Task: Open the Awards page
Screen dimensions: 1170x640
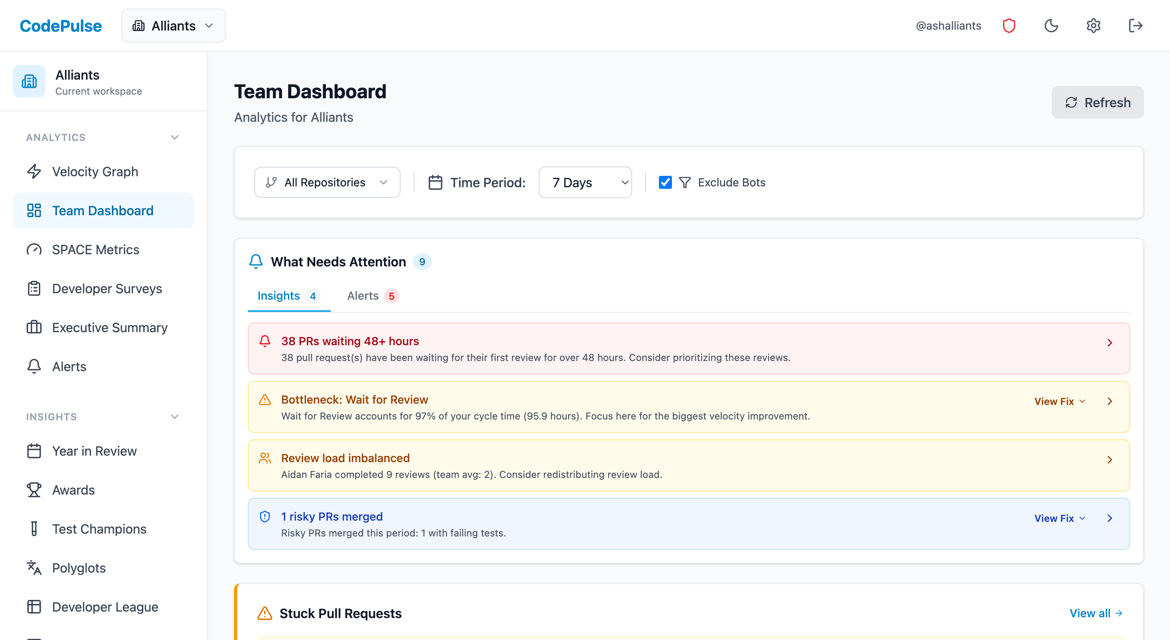Action: pyautogui.click(x=104, y=490)
